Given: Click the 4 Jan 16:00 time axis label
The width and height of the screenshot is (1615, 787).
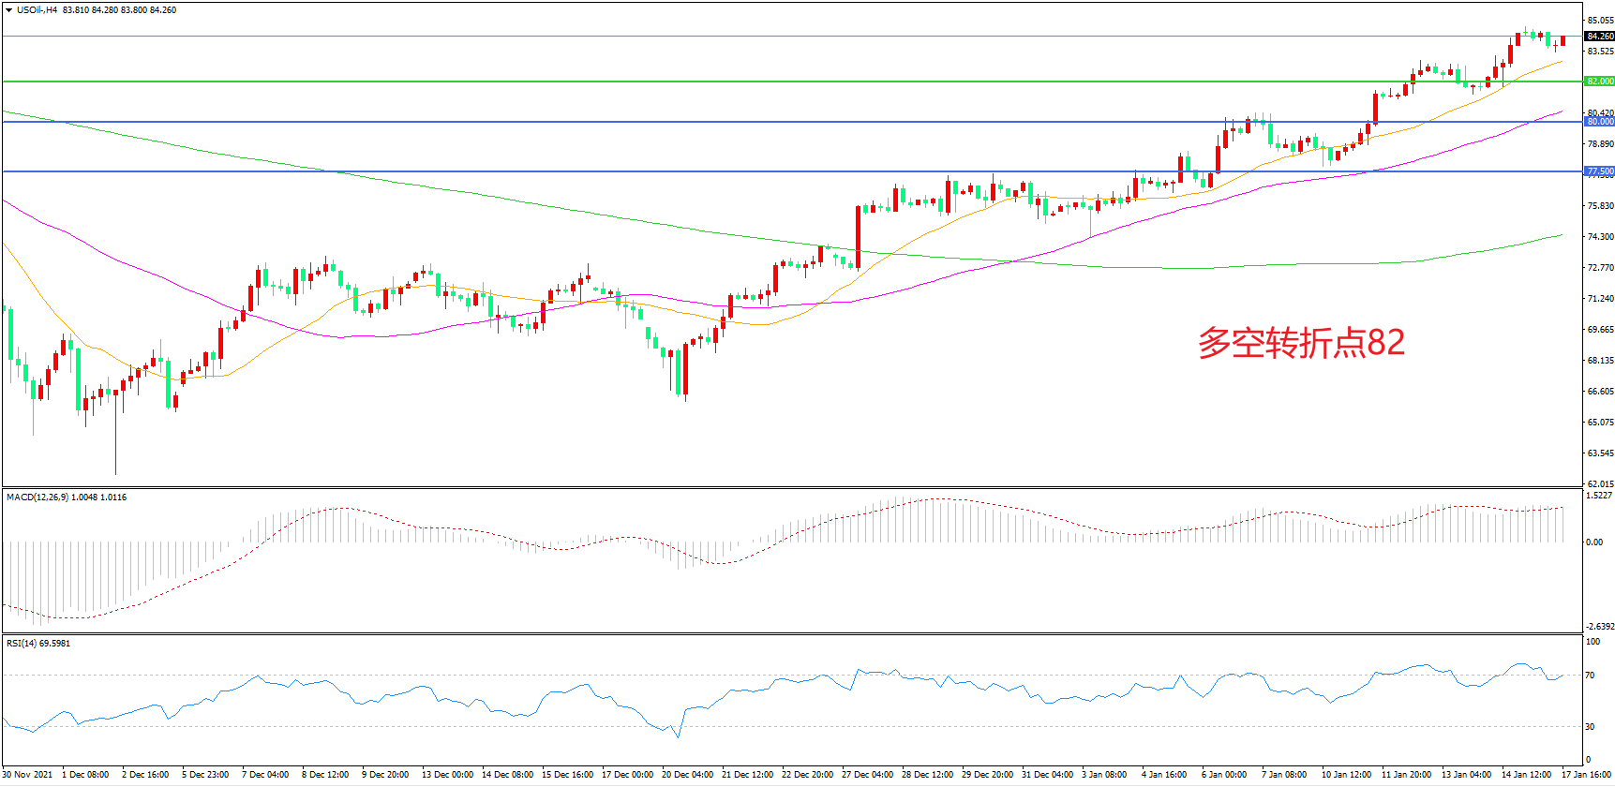Looking at the screenshot, I should 1164,775.
